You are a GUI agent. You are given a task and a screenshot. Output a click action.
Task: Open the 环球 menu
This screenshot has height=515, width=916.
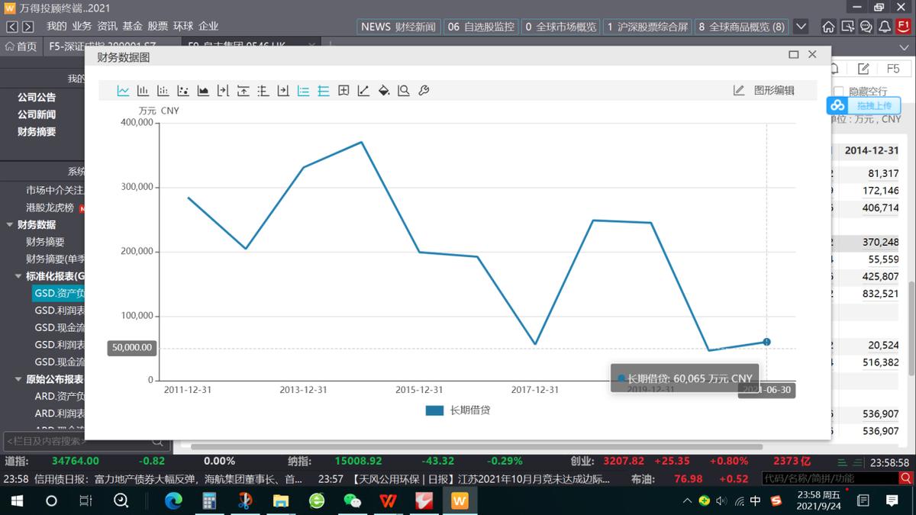tap(183, 26)
